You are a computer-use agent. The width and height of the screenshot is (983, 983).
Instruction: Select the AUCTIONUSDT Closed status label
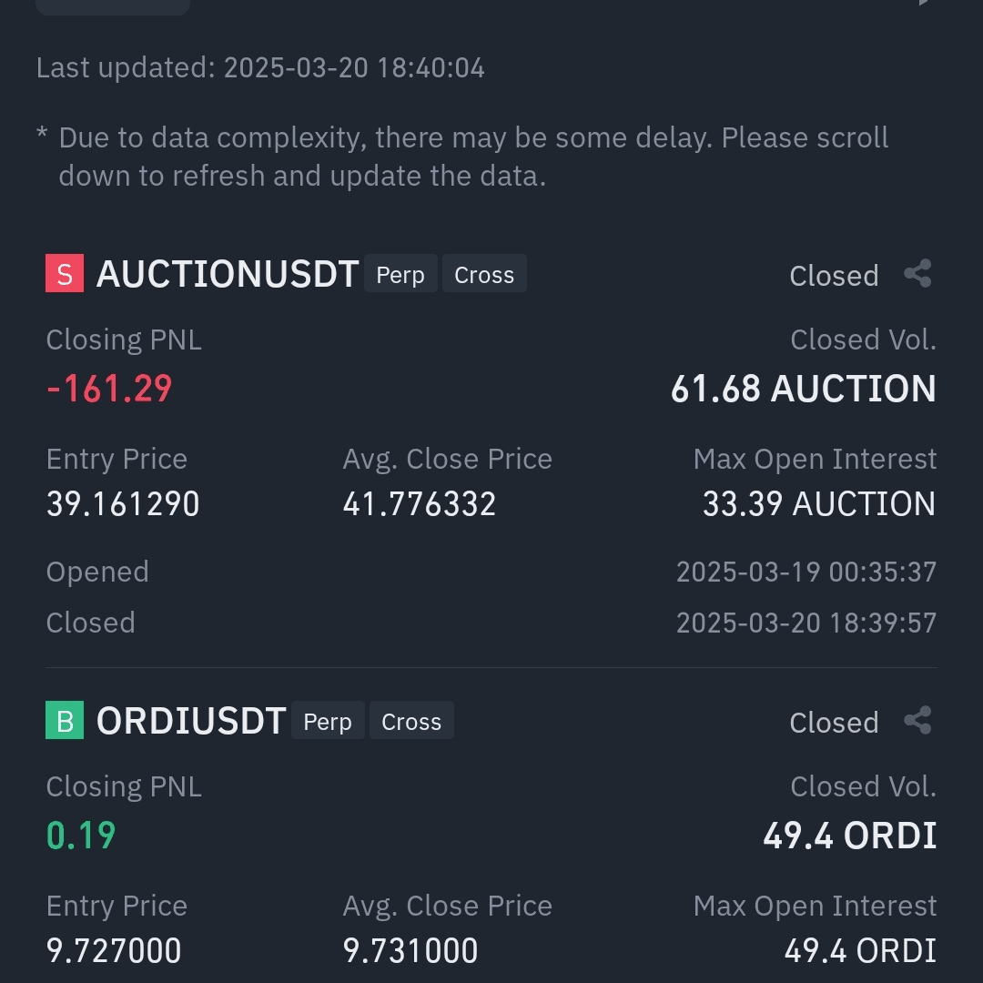[x=834, y=276]
